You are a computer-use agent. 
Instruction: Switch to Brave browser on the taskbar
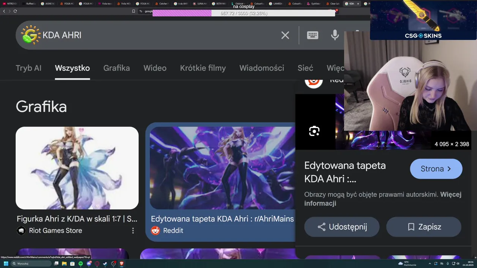pos(121,264)
